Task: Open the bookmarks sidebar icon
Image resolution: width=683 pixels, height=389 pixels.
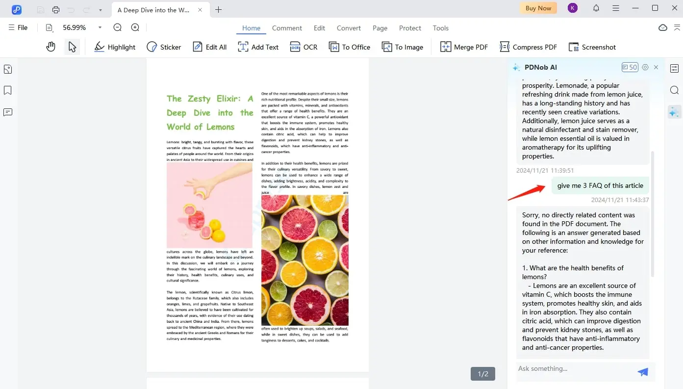Action: tap(8, 90)
